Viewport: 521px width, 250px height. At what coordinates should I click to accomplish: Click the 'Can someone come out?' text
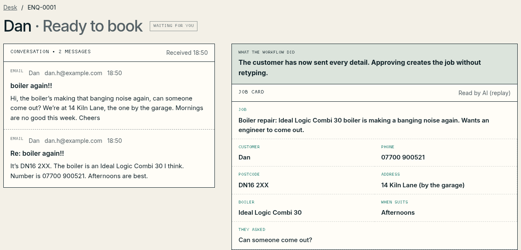point(275,240)
